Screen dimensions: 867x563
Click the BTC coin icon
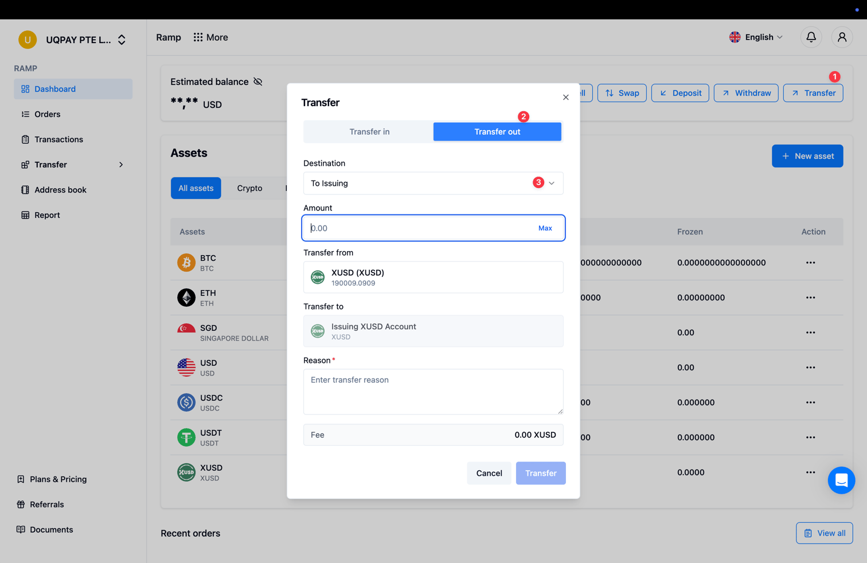pyautogui.click(x=186, y=263)
